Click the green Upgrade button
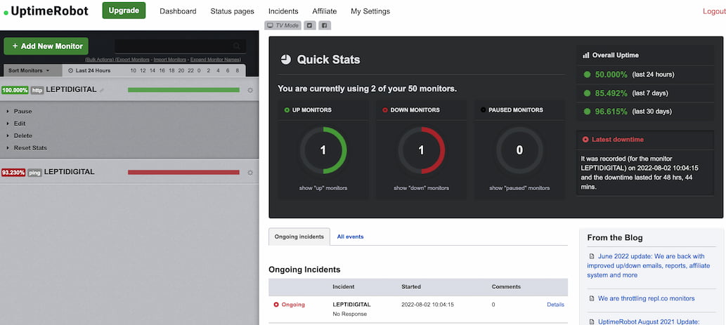 124,11
